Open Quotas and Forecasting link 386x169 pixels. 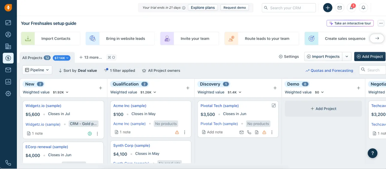coord(329,70)
